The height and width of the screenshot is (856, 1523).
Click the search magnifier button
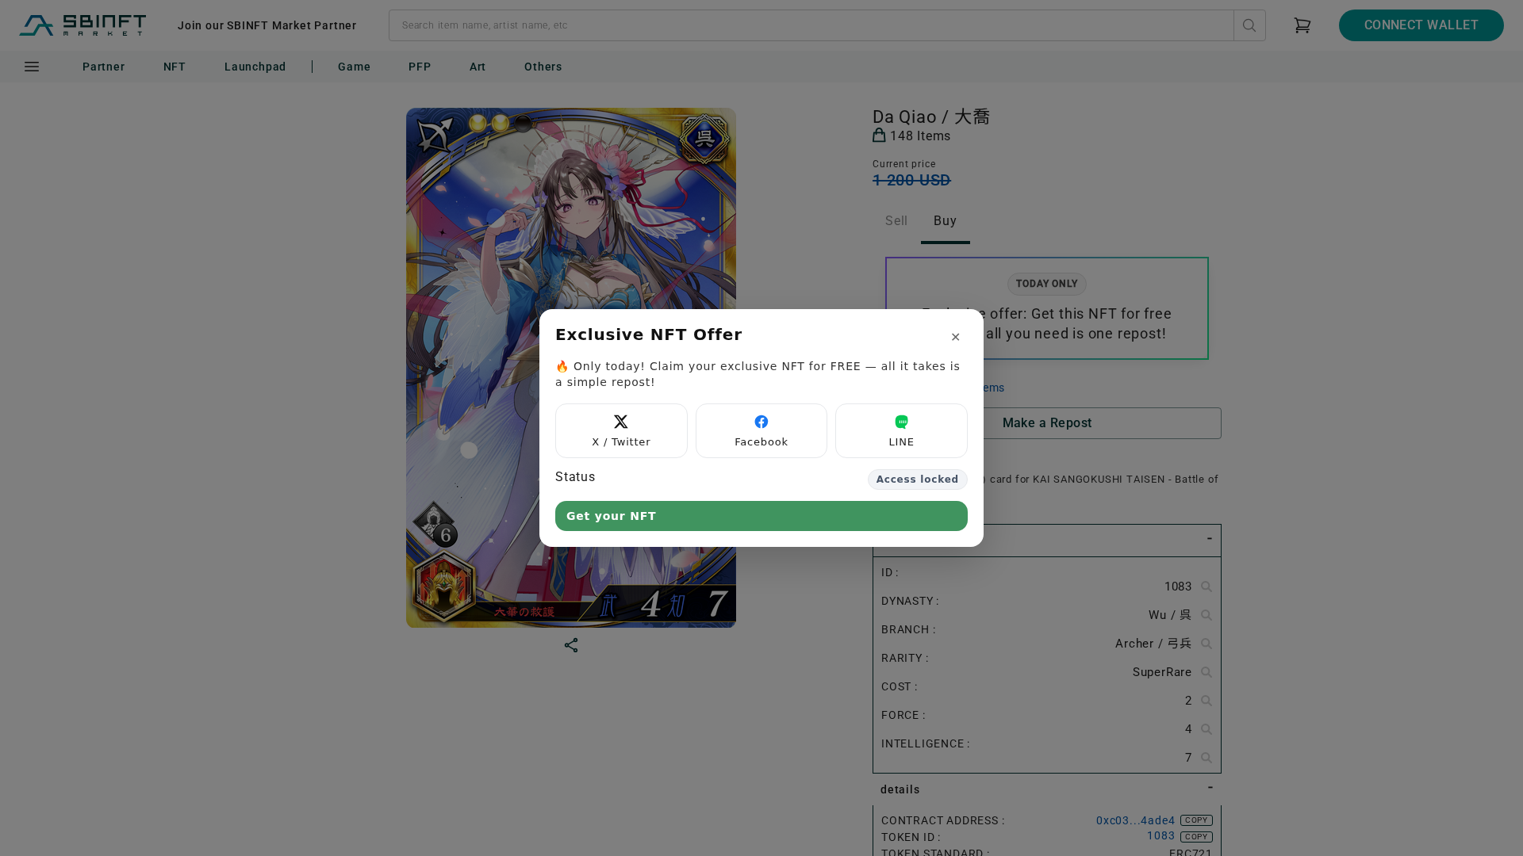pyautogui.click(x=1249, y=25)
